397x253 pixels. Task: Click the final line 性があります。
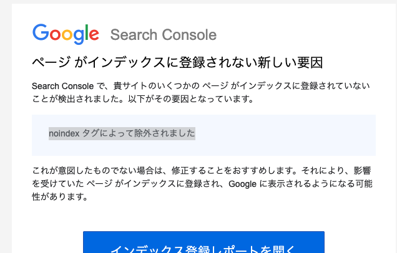click(x=60, y=196)
